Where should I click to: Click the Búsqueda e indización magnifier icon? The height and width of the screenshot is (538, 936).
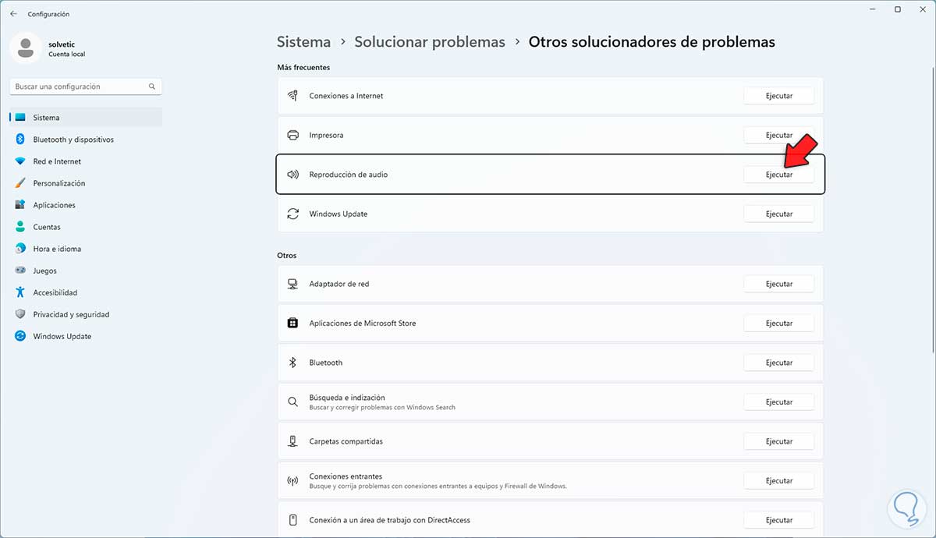(x=292, y=401)
